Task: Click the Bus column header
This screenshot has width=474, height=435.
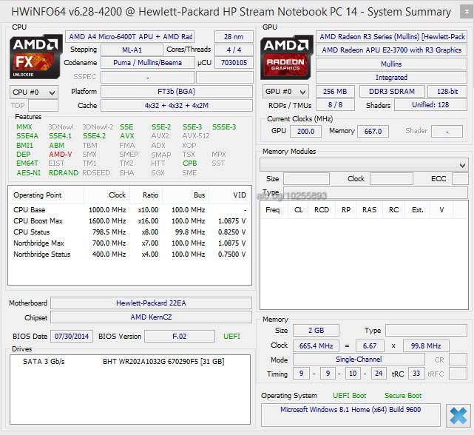Action: click(186, 195)
